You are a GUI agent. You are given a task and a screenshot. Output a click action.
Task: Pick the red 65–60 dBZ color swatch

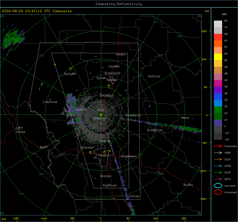point(218,37)
